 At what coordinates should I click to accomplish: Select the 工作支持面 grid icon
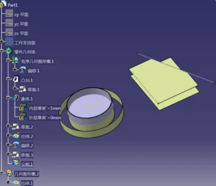pos(10,42)
